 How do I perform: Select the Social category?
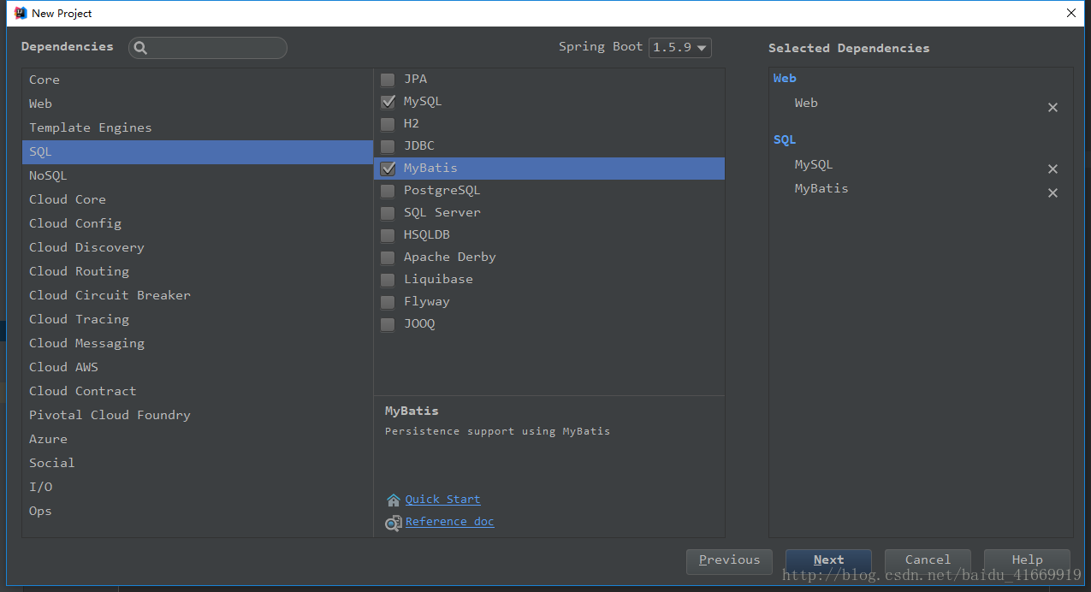pyautogui.click(x=198, y=463)
